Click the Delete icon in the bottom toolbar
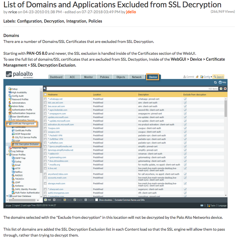 click(54, 200)
